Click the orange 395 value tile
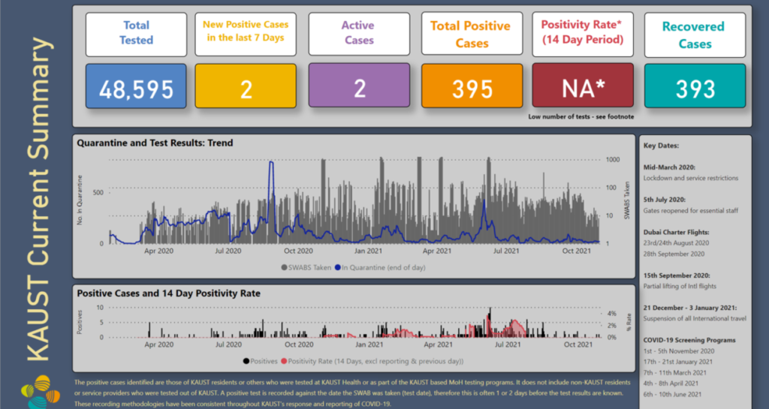Viewport: 769px width, 409px height. [472, 89]
